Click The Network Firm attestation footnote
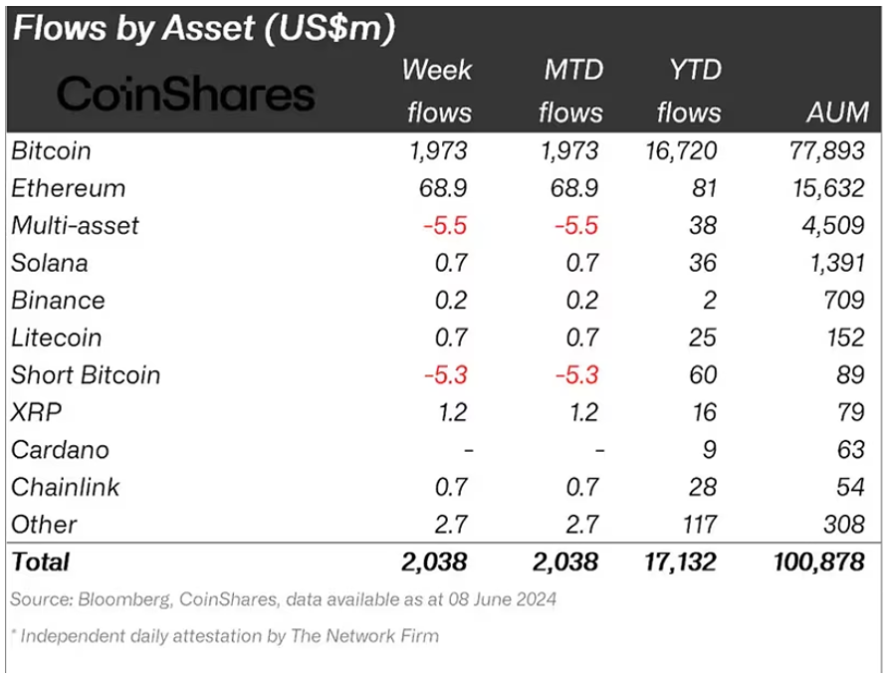The height and width of the screenshot is (678, 885). 225,635
